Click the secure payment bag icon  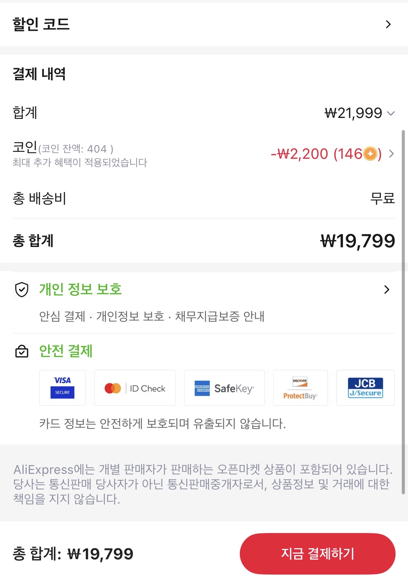[22, 351]
